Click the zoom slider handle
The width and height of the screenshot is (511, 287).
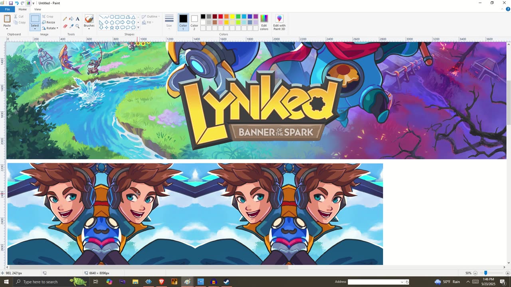(485, 273)
